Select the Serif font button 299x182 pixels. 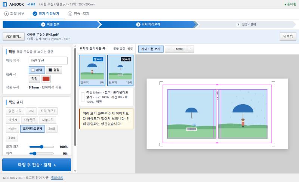52,129
